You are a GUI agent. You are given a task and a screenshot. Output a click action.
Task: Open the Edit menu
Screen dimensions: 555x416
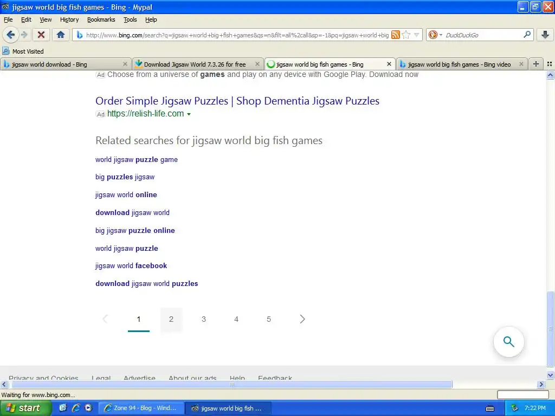(x=26, y=19)
